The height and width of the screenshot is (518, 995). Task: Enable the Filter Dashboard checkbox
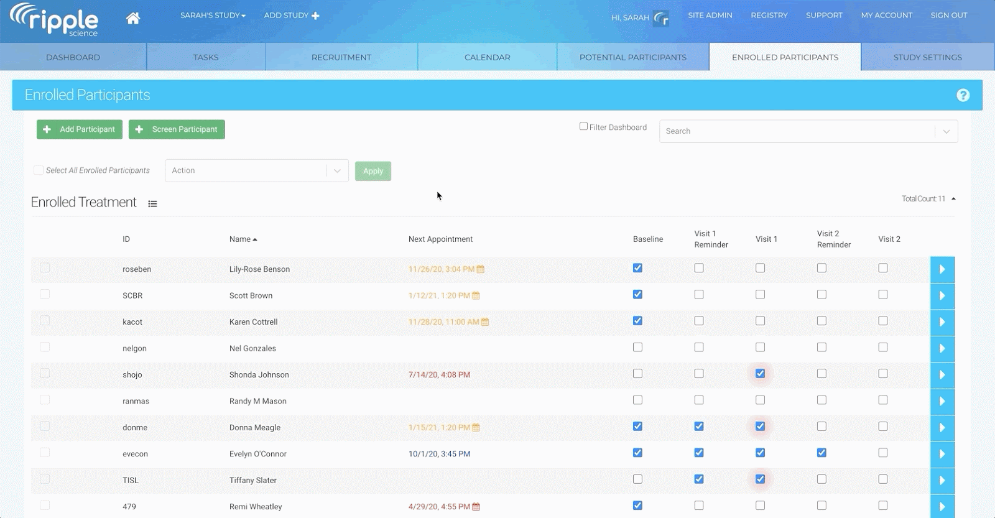click(x=583, y=126)
